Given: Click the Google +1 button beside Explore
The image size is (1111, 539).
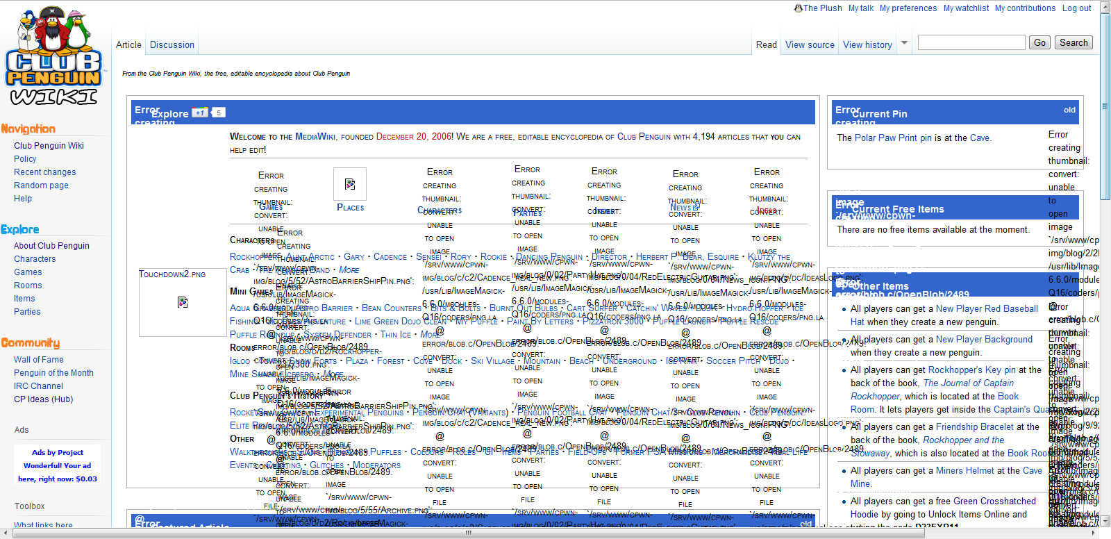Looking at the screenshot, I should [x=200, y=113].
